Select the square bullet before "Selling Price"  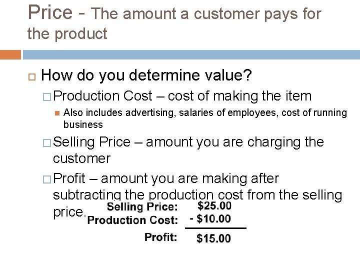pos(48,142)
